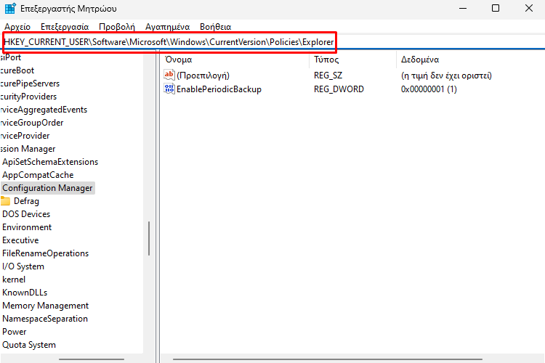
Task: Open the Αρχείο menu
Action: pos(17,27)
